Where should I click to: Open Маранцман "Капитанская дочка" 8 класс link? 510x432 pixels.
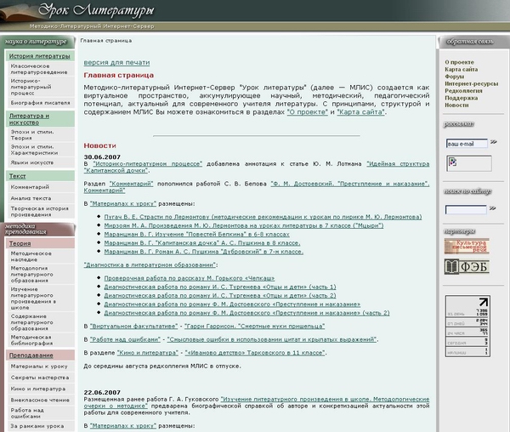(x=202, y=243)
